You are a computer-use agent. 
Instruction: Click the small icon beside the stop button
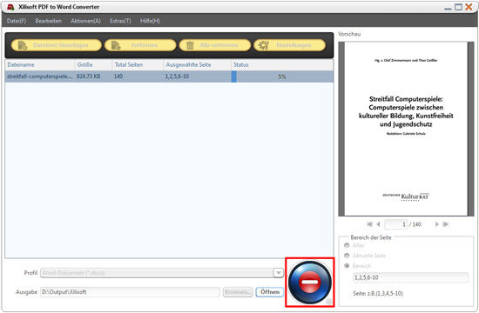(x=328, y=302)
